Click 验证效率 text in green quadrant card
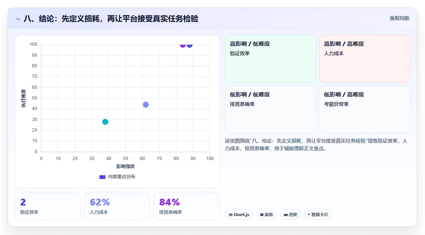425x235 pixels. click(x=239, y=53)
